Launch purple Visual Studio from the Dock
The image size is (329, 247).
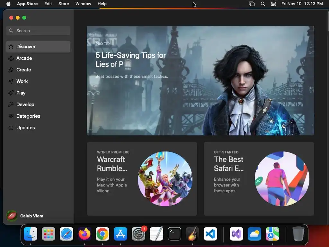[236, 234]
